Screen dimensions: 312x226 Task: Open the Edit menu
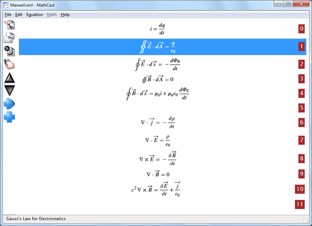point(19,15)
